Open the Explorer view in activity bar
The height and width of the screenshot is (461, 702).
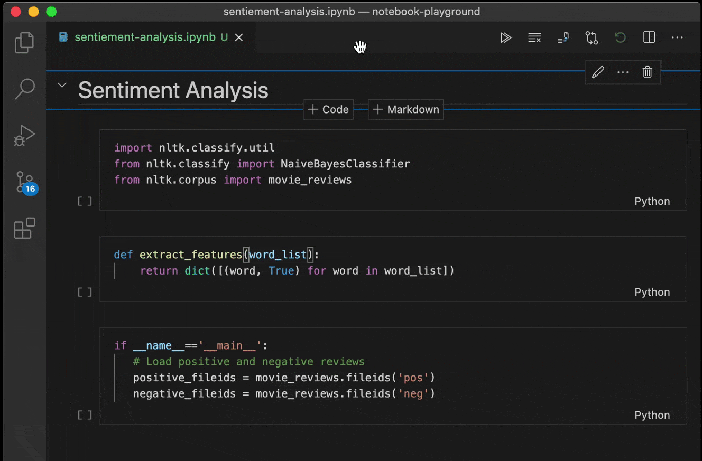pyautogui.click(x=24, y=43)
